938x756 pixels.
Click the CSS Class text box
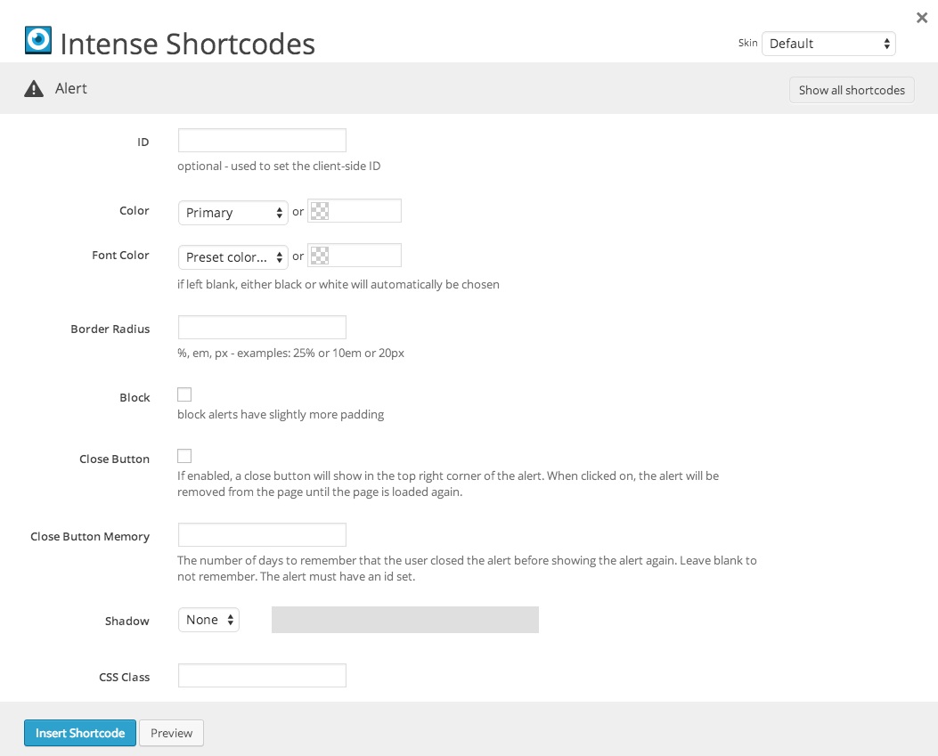(x=262, y=676)
